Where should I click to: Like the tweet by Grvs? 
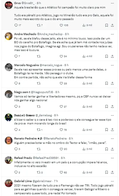point(61,26)
